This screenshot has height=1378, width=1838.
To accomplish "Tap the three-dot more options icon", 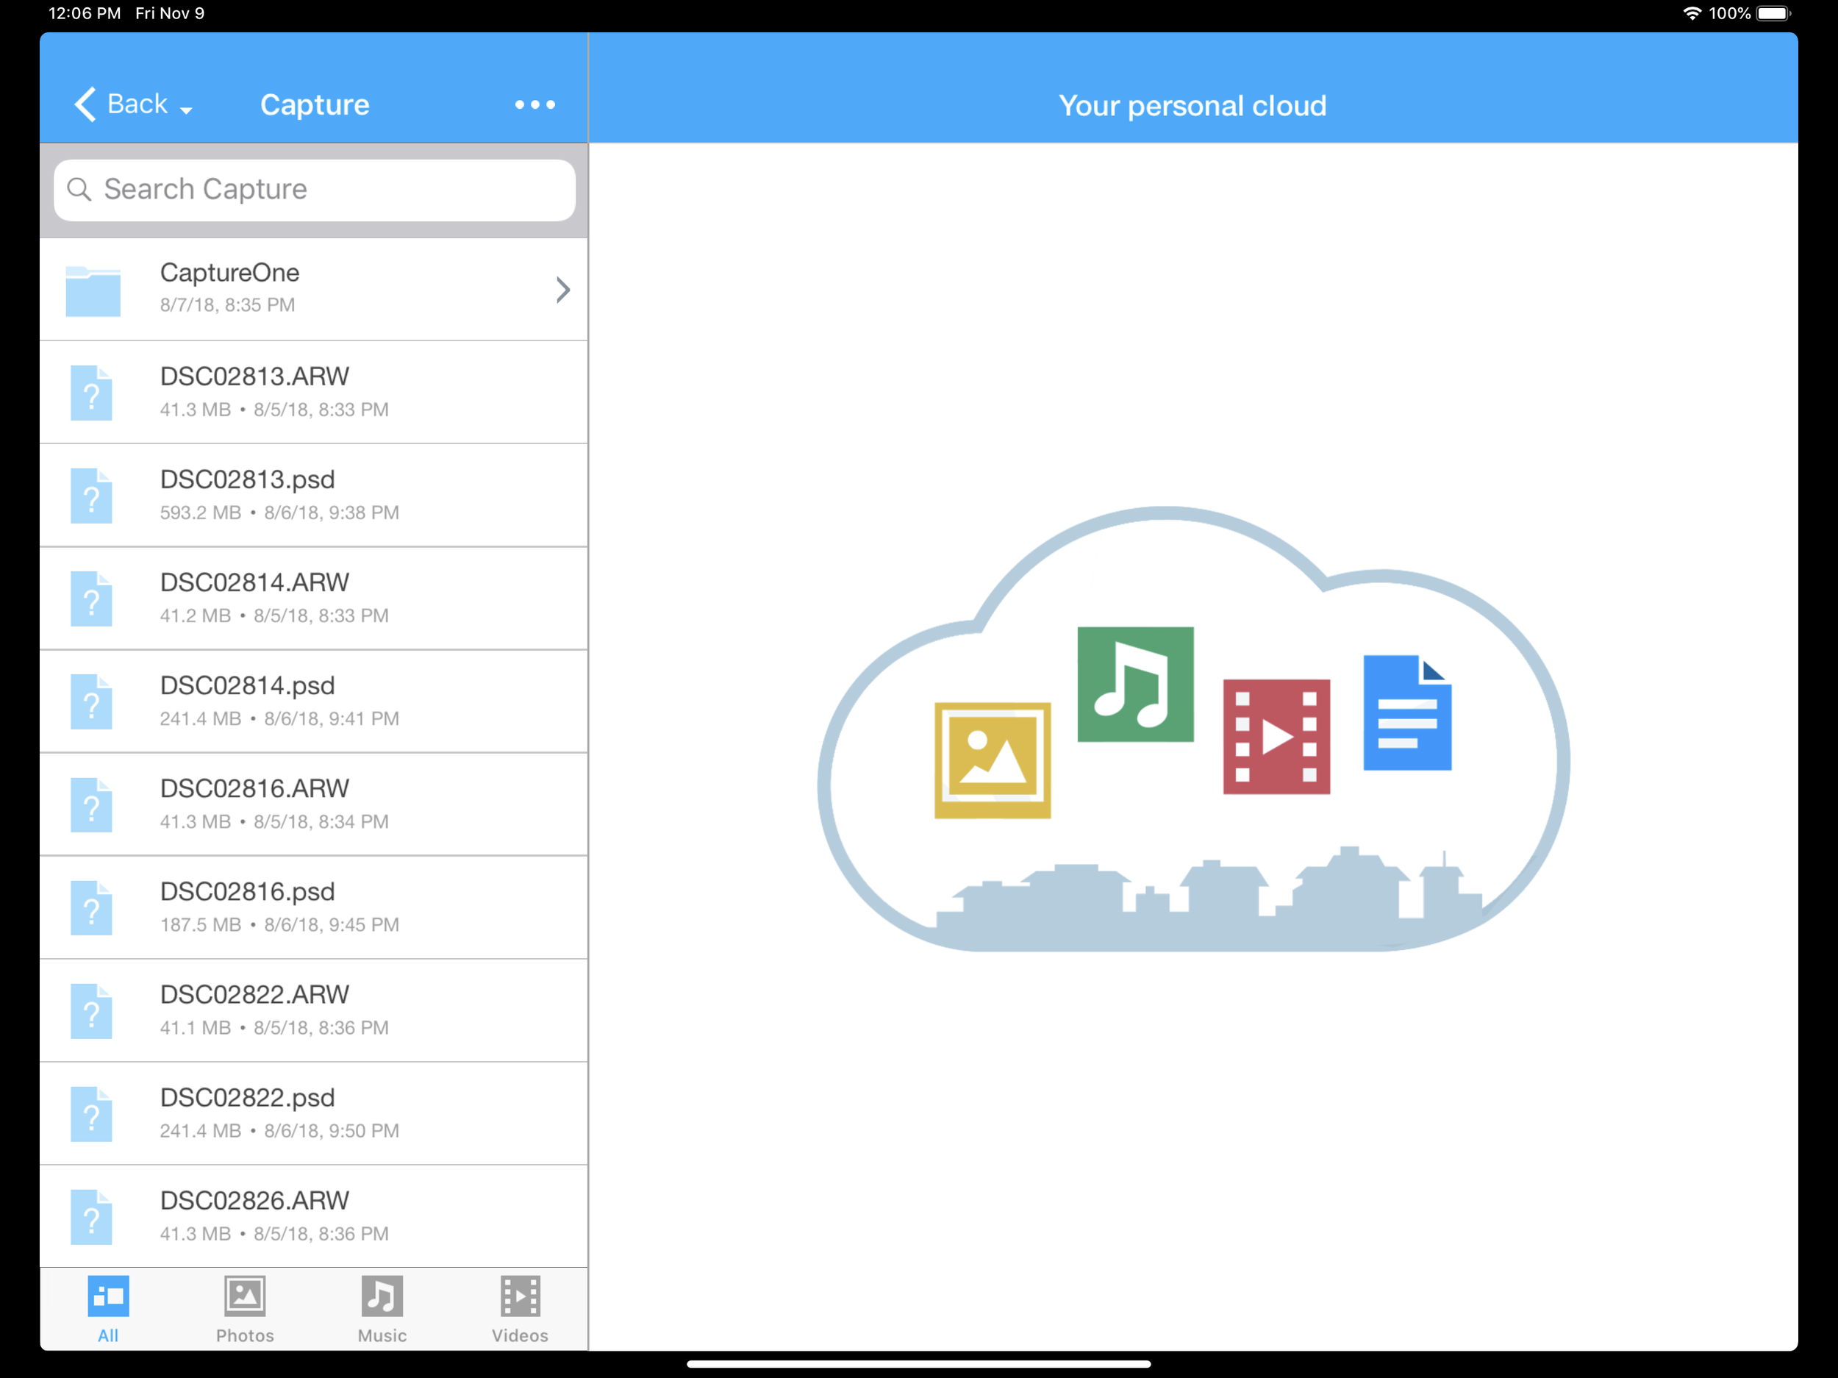I will point(534,104).
